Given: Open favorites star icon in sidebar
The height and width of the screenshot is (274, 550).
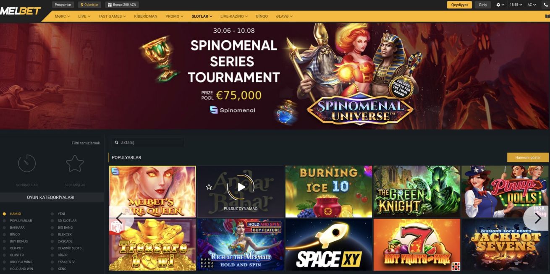Looking at the screenshot, I should tap(75, 163).
